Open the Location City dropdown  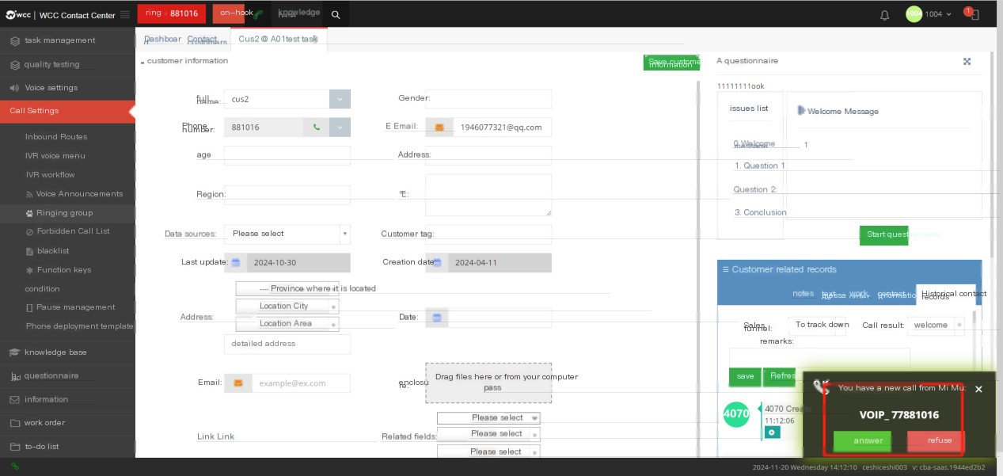click(x=287, y=306)
